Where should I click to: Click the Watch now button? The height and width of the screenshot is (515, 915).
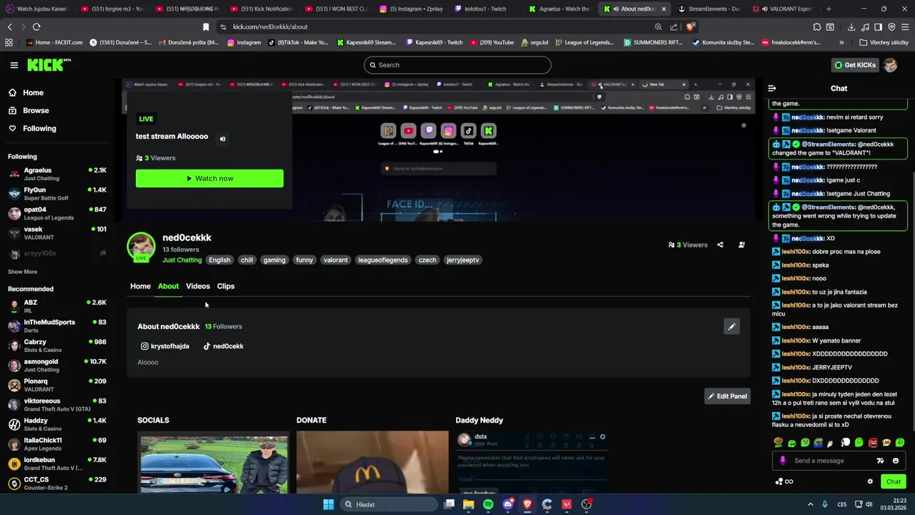[x=209, y=179]
